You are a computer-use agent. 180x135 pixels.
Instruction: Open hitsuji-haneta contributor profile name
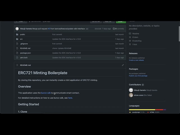[140, 90]
